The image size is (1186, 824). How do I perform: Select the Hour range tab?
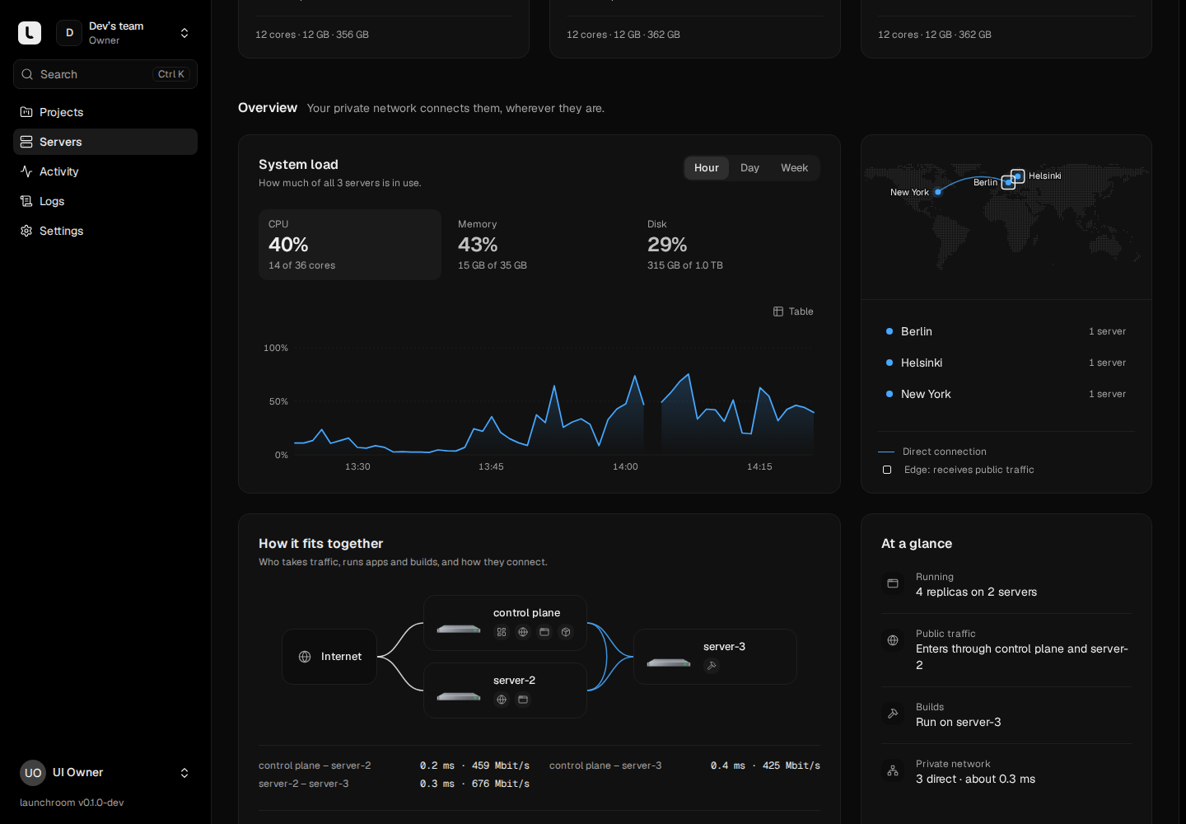(x=707, y=168)
